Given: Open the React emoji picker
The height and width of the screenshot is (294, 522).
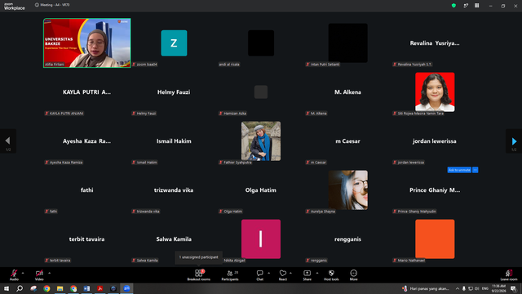Looking at the screenshot, I should [283, 275].
